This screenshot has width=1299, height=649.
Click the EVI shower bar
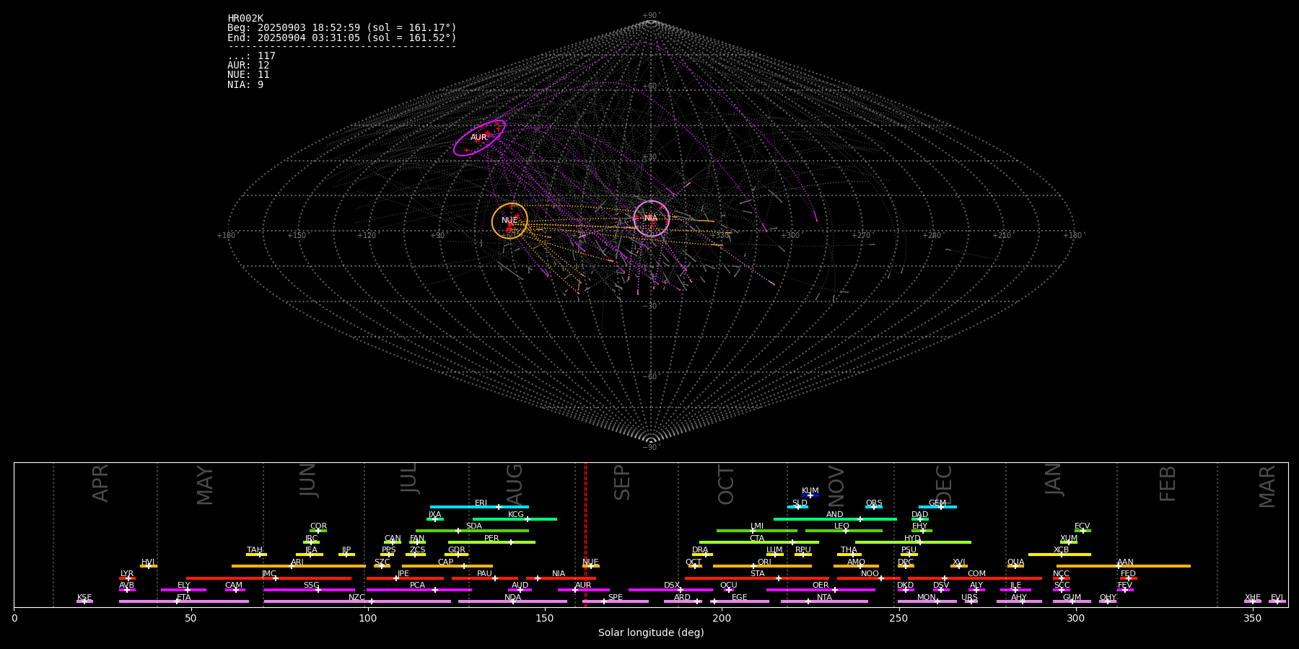click(1277, 601)
